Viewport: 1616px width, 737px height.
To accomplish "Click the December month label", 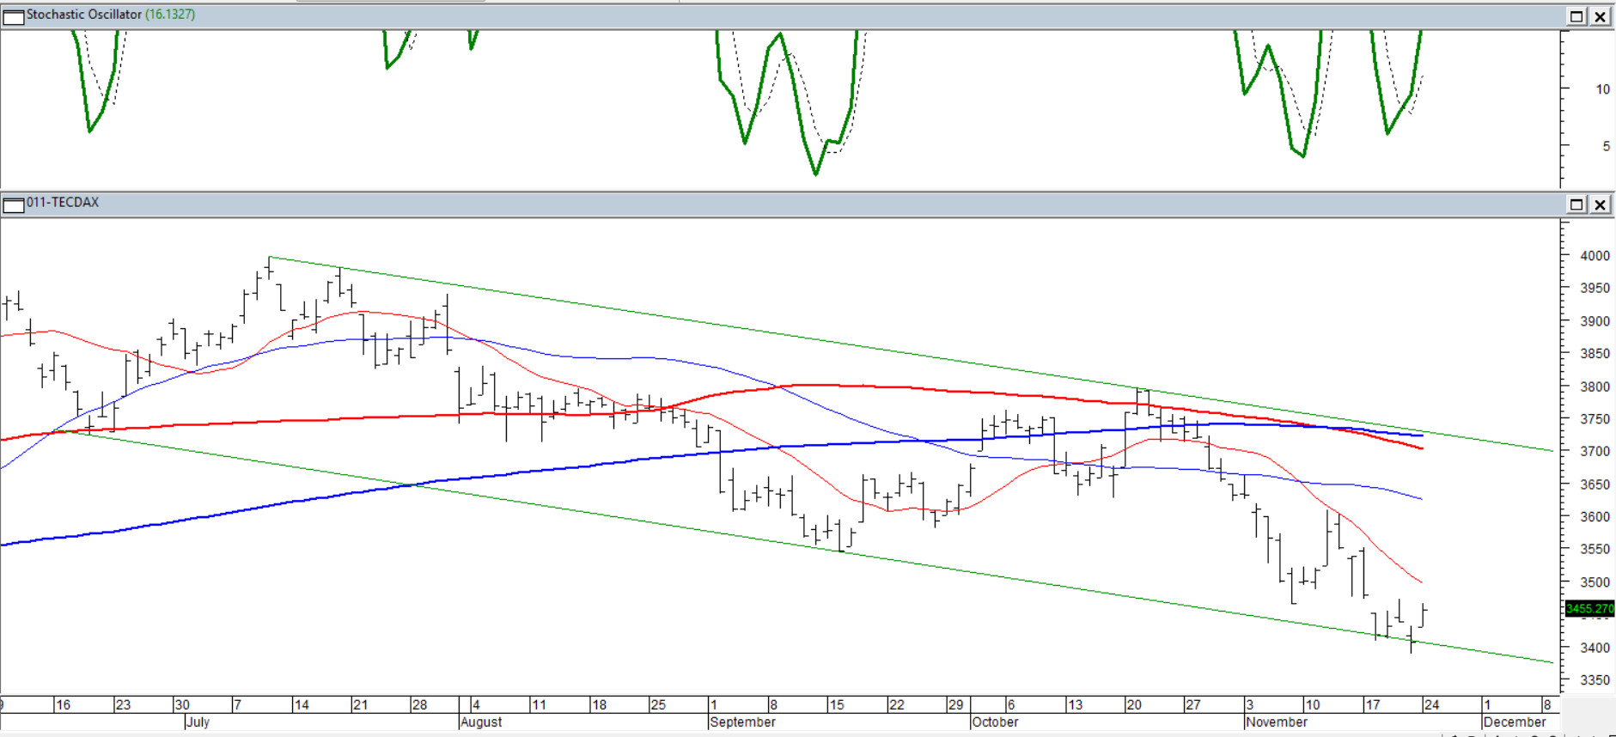I will (x=1514, y=722).
